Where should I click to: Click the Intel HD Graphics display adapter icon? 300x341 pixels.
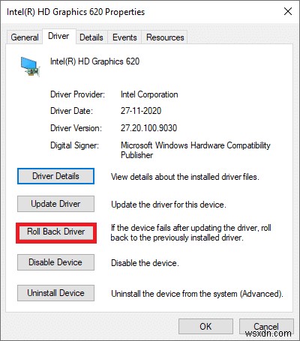(x=30, y=67)
